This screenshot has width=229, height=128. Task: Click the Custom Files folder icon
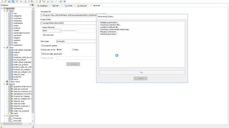coord(7,116)
